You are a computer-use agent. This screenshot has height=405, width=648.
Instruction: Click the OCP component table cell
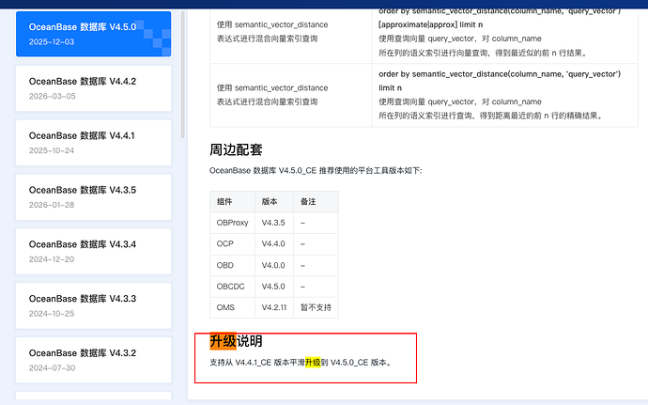click(x=224, y=243)
